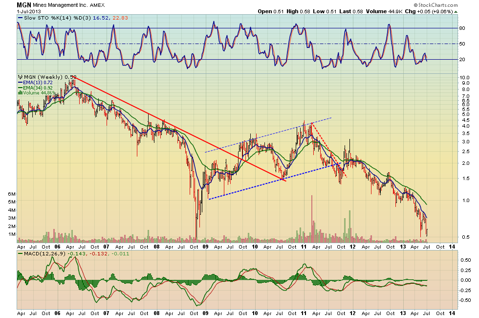Click the 1M volume axis label
This screenshot has height=318, width=479.
[12, 234]
